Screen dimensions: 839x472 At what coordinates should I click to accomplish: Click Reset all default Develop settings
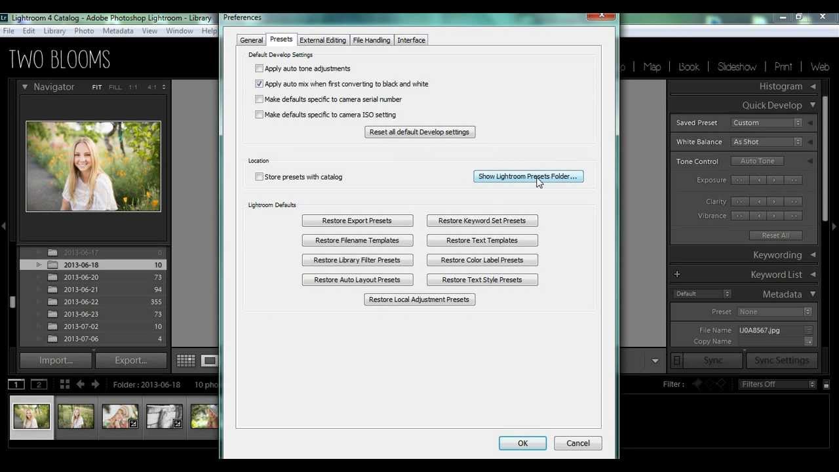coord(419,132)
